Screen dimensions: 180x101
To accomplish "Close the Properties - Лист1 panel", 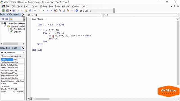I will tap(23, 48).
